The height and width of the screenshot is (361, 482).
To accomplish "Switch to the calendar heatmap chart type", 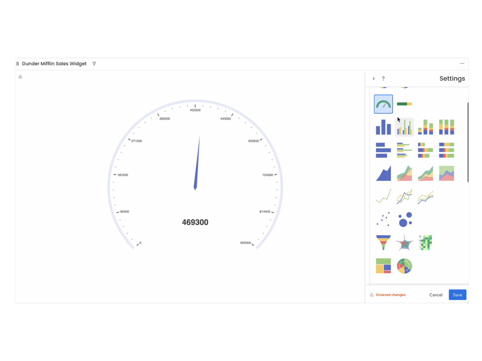I will click(x=425, y=242).
